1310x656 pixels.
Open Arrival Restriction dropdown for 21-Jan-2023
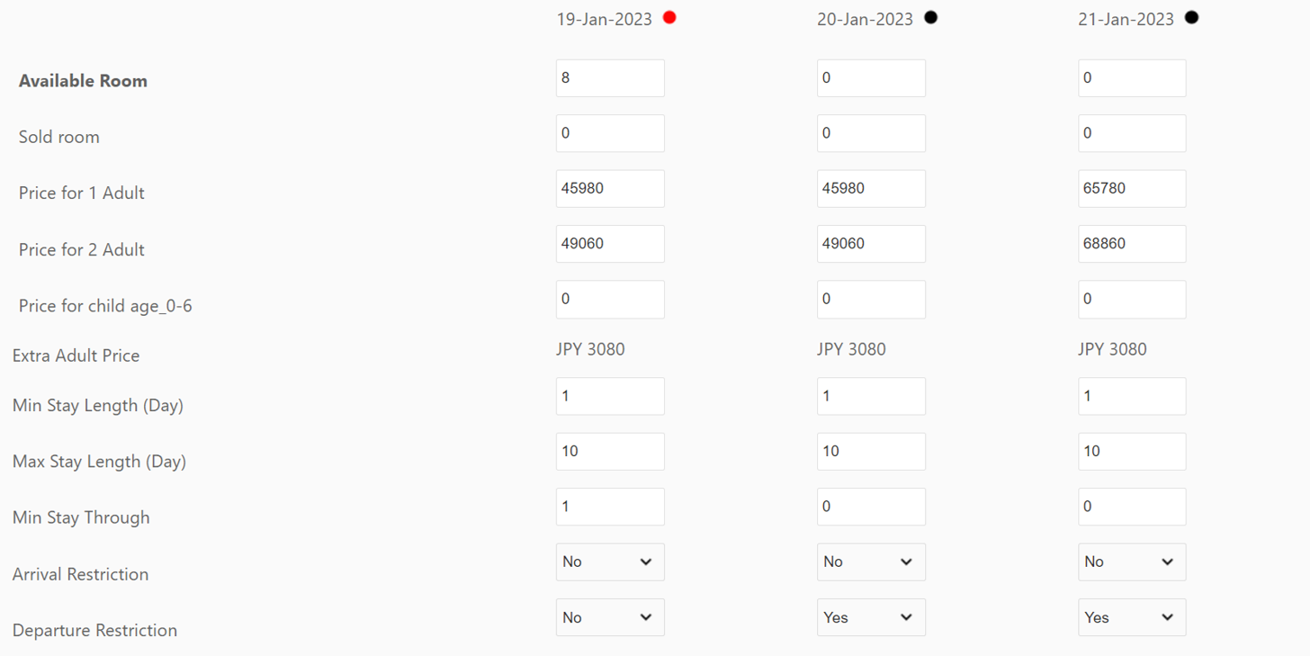[x=1132, y=562]
